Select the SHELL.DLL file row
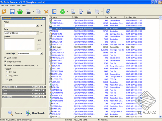Image resolution: width=162 pixels, height=121 pixels. point(97,69)
